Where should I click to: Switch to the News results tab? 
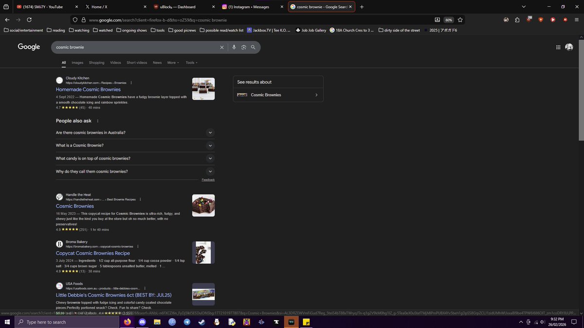(x=157, y=63)
